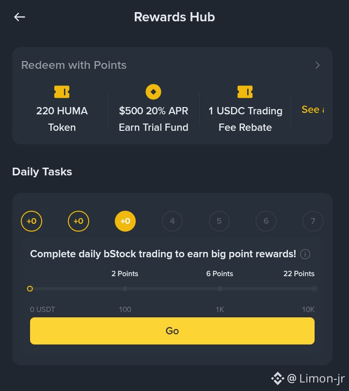
Task: Expand Redeem with Points via chevron
Action: [x=317, y=65]
